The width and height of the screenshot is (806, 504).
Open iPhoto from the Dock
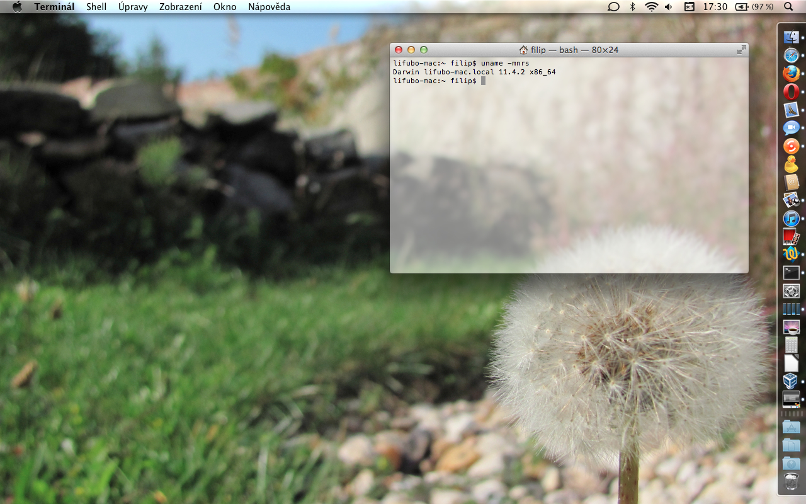791,200
